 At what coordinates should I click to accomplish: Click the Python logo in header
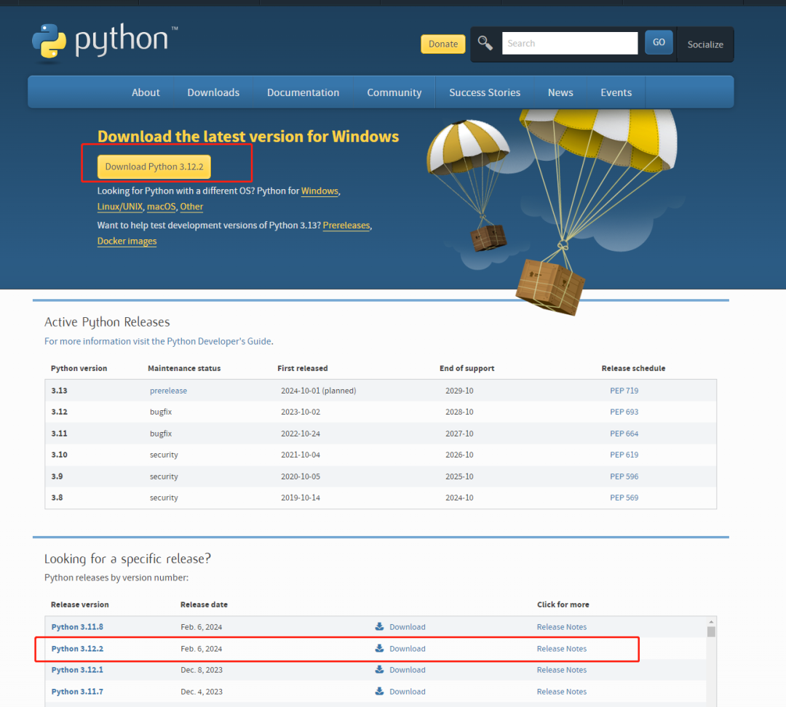[x=106, y=42]
